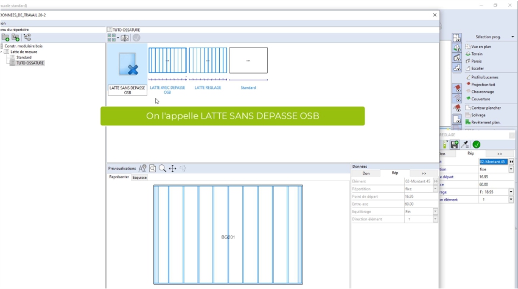
Task: Switch to the Don tab in Données
Action: click(x=365, y=173)
